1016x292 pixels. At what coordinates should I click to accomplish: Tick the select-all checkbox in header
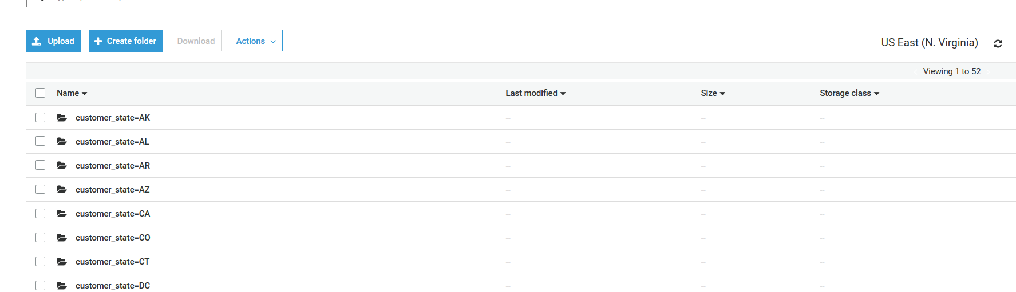(40, 93)
